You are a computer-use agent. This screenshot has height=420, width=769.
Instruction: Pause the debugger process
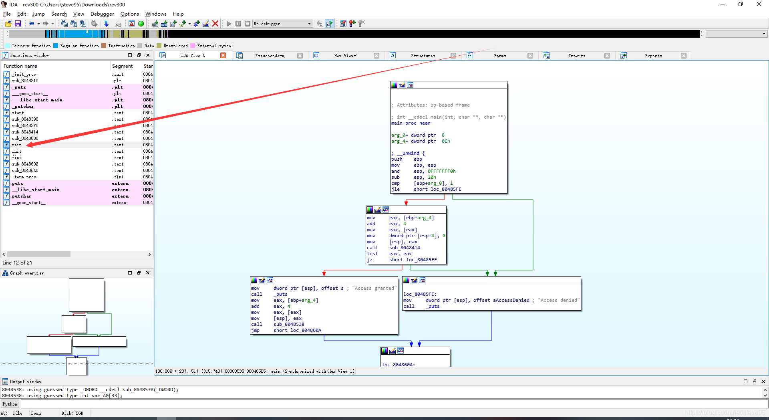tap(238, 24)
